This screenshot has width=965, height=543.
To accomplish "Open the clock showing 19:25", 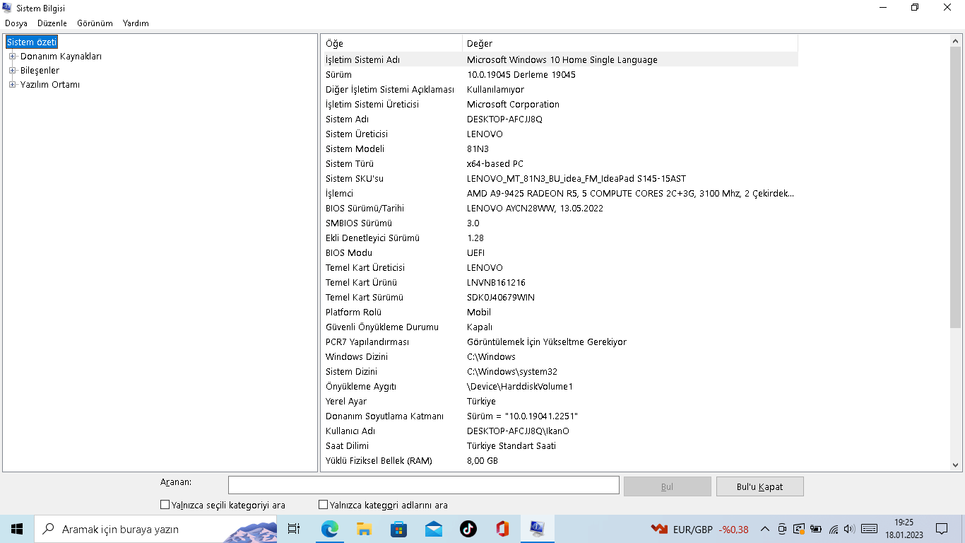I will [x=904, y=529].
